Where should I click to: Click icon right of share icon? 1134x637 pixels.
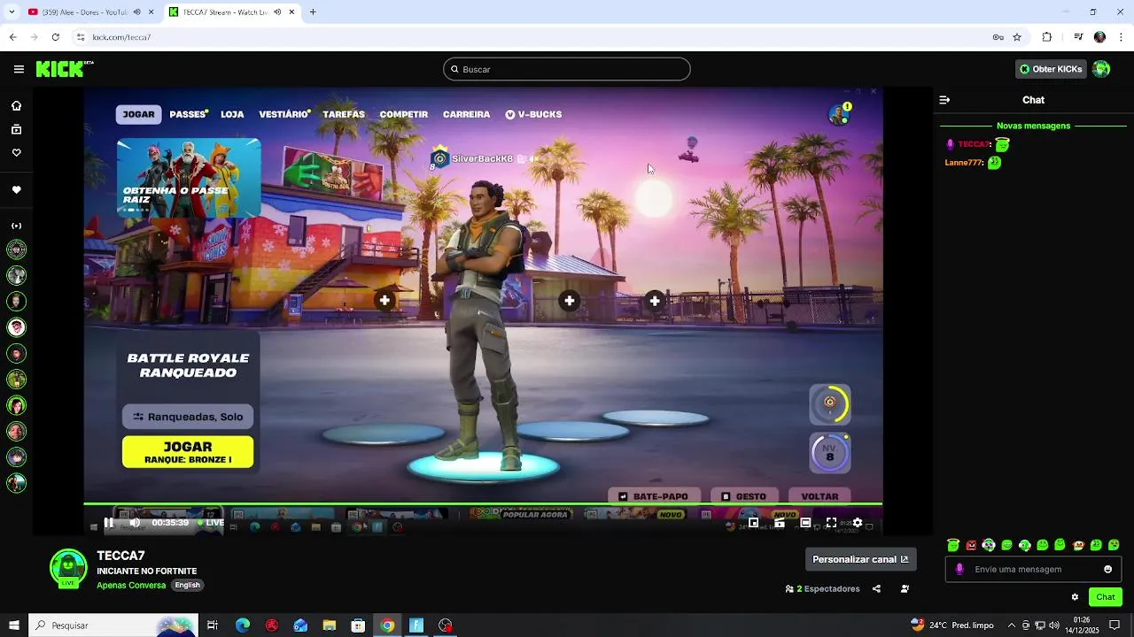905,588
